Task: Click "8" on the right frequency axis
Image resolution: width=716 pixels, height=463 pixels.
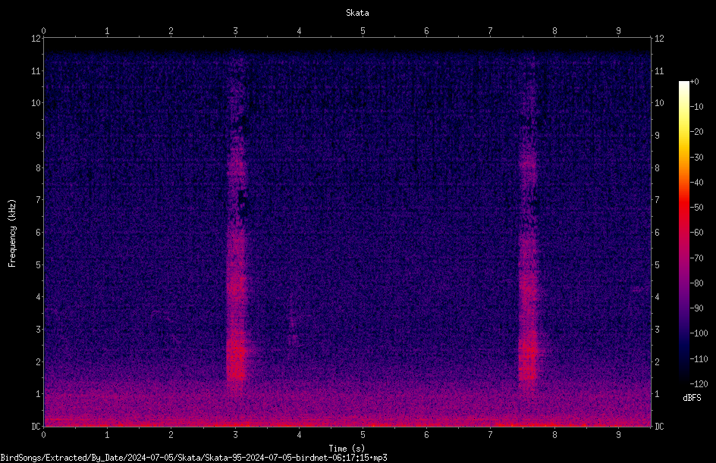Action: tap(657, 168)
